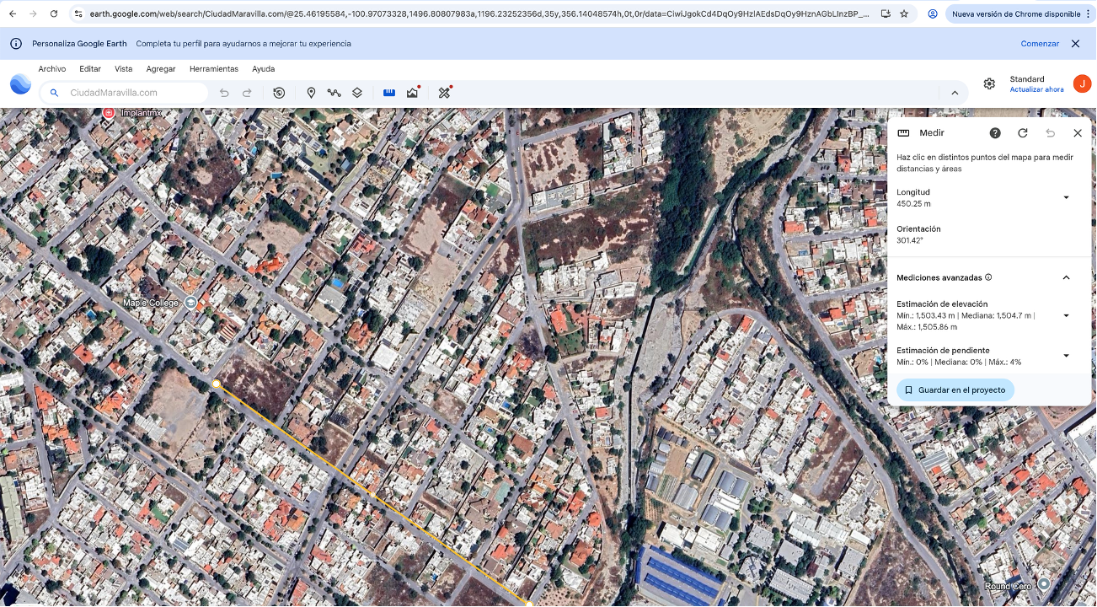This screenshot has height=607, width=1097.
Task: Toggle the blue ruler measure tool
Action: [x=389, y=93]
